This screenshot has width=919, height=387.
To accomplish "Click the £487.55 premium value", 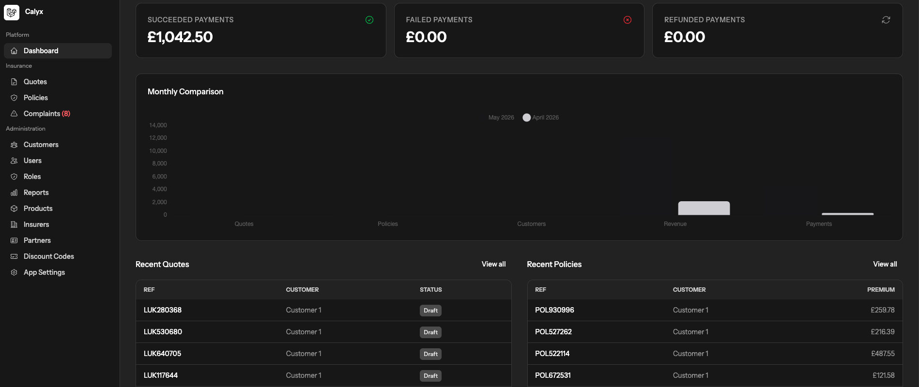I will click(x=883, y=354).
